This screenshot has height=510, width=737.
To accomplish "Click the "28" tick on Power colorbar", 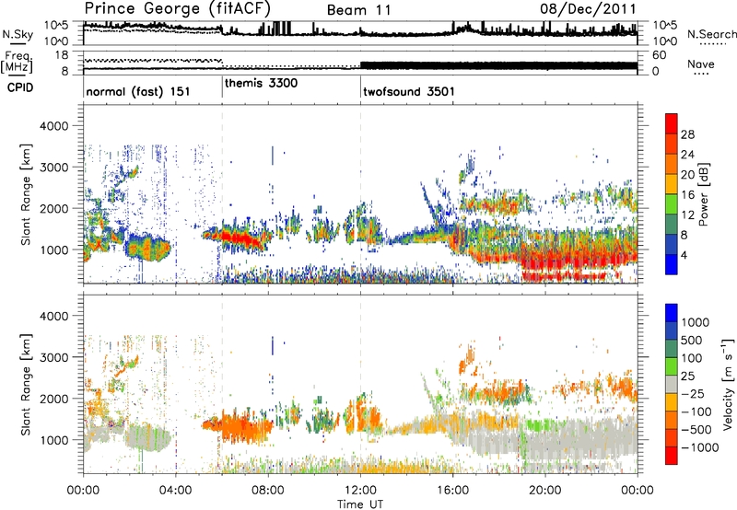I will pyautogui.click(x=687, y=134).
